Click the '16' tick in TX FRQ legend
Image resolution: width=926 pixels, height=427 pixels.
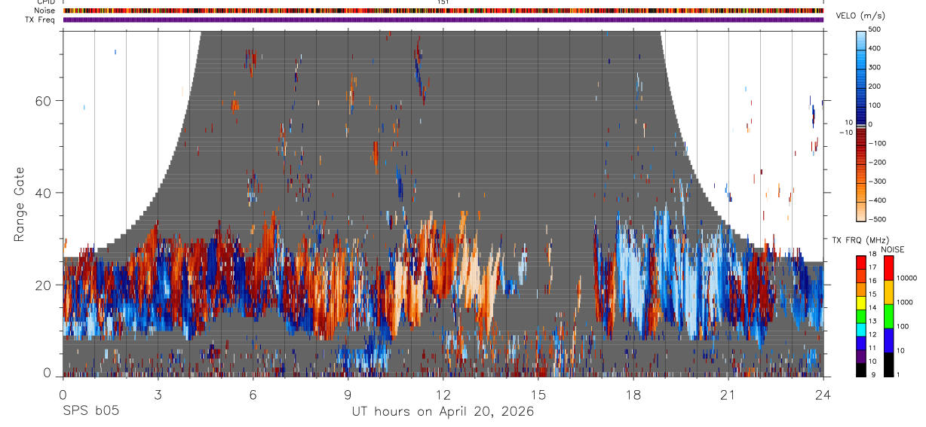[872, 281]
